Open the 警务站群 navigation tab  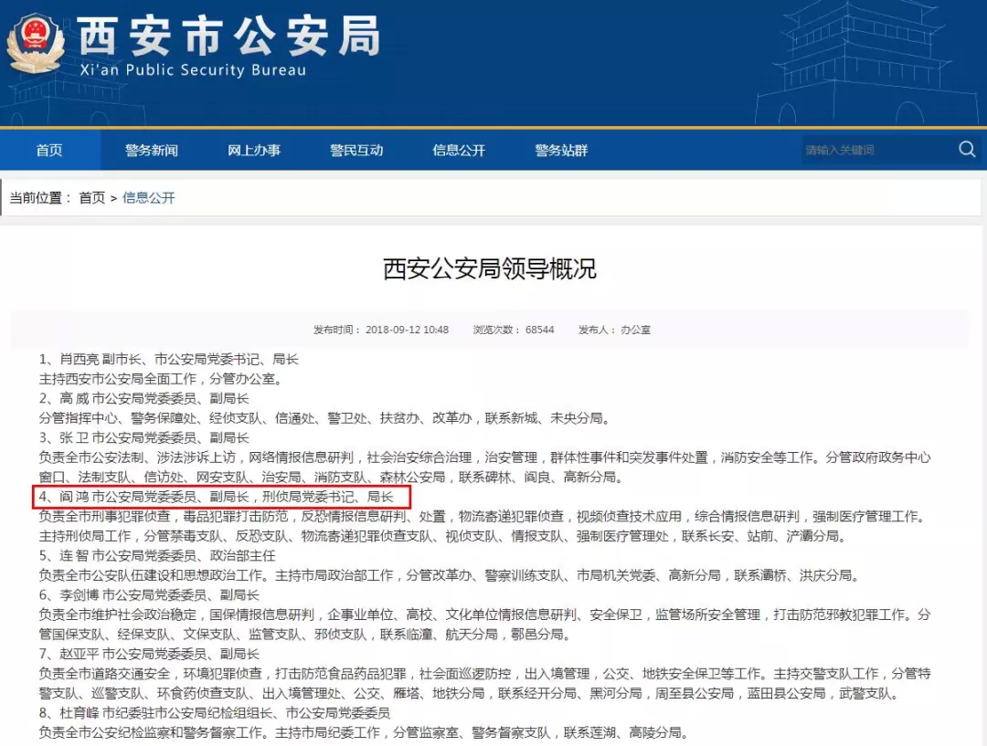coord(561,150)
